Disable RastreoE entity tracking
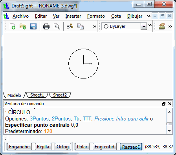Screen dimensions: 176x155 (x=131, y=147)
